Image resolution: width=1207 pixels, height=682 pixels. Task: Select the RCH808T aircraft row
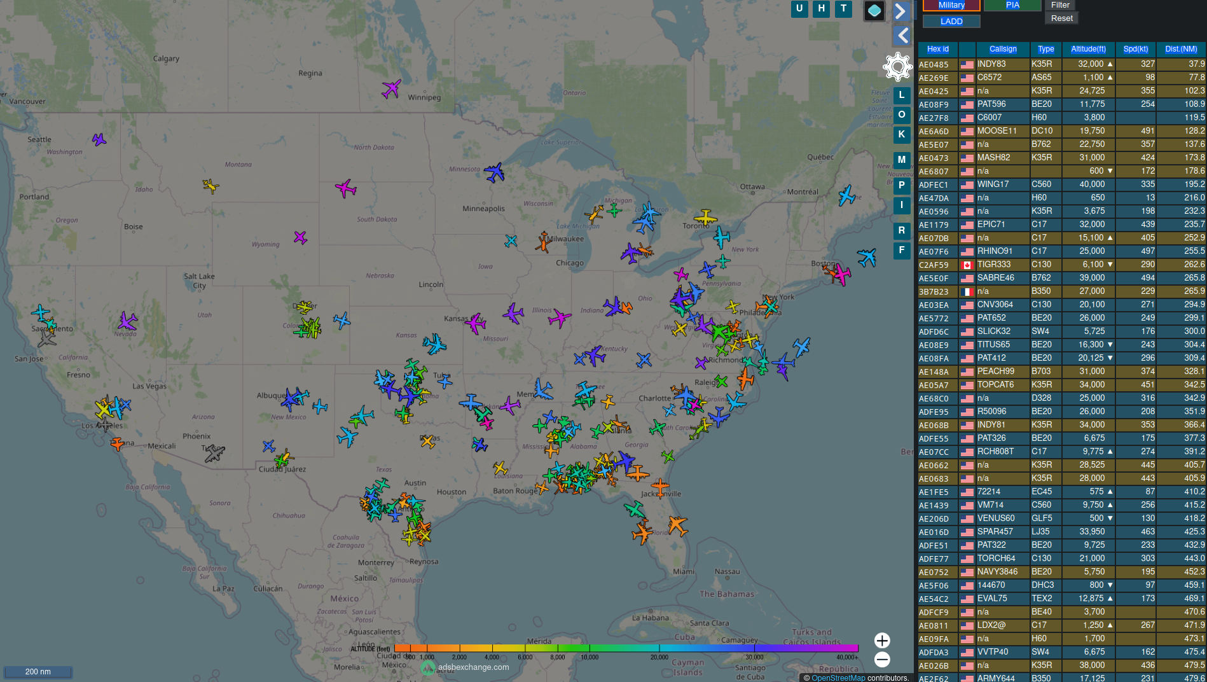pyautogui.click(x=1061, y=452)
